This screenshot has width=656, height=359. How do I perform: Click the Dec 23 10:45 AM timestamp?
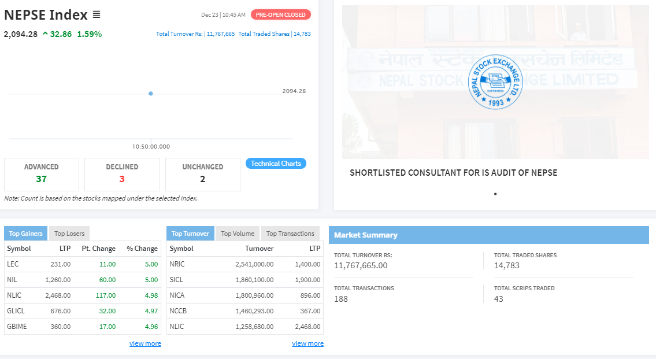click(224, 14)
